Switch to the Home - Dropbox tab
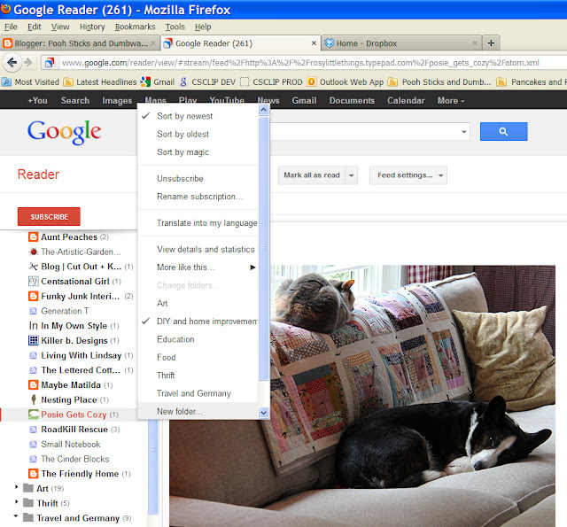 pyautogui.click(x=401, y=43)
